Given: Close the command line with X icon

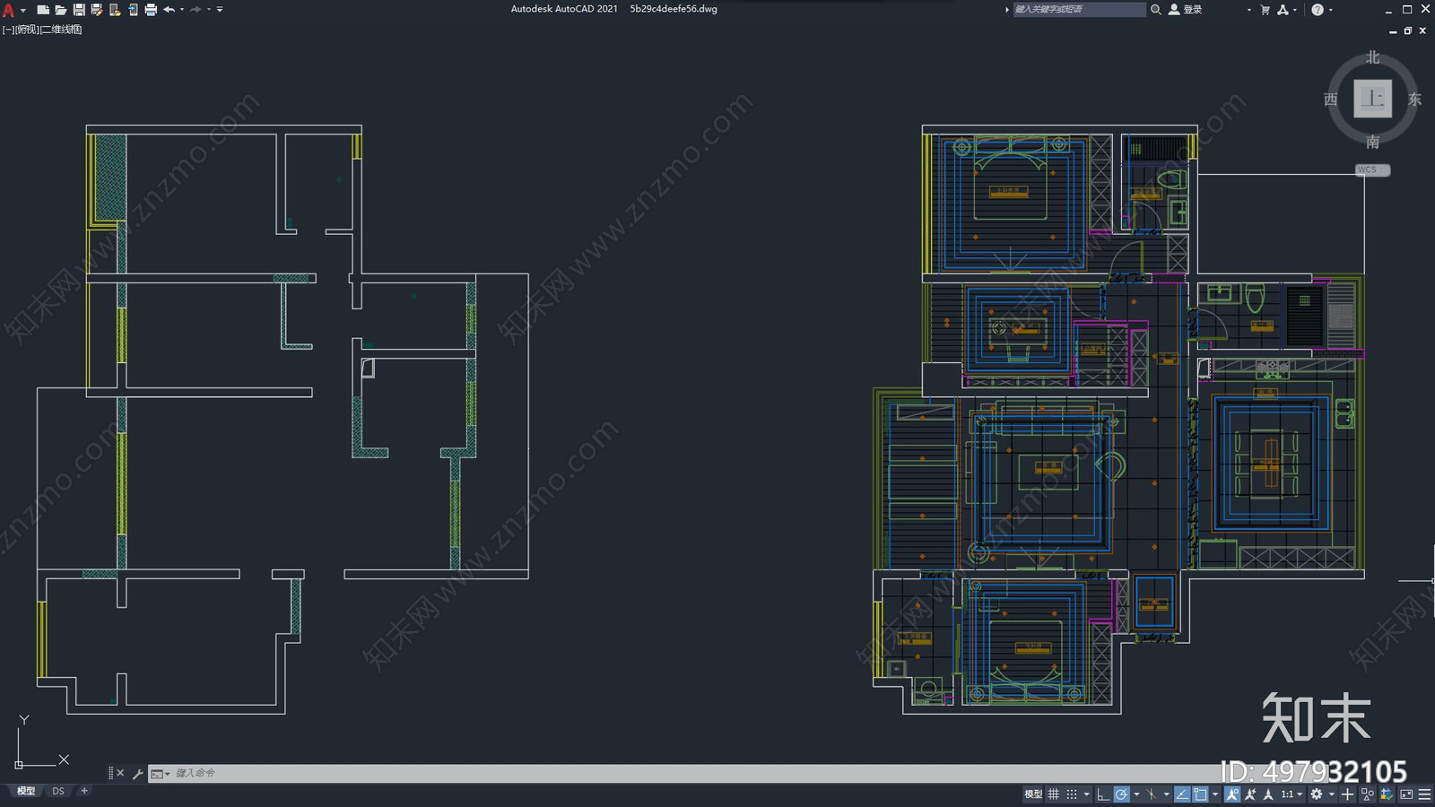Looking at the screenshot, I should point(120,773).
